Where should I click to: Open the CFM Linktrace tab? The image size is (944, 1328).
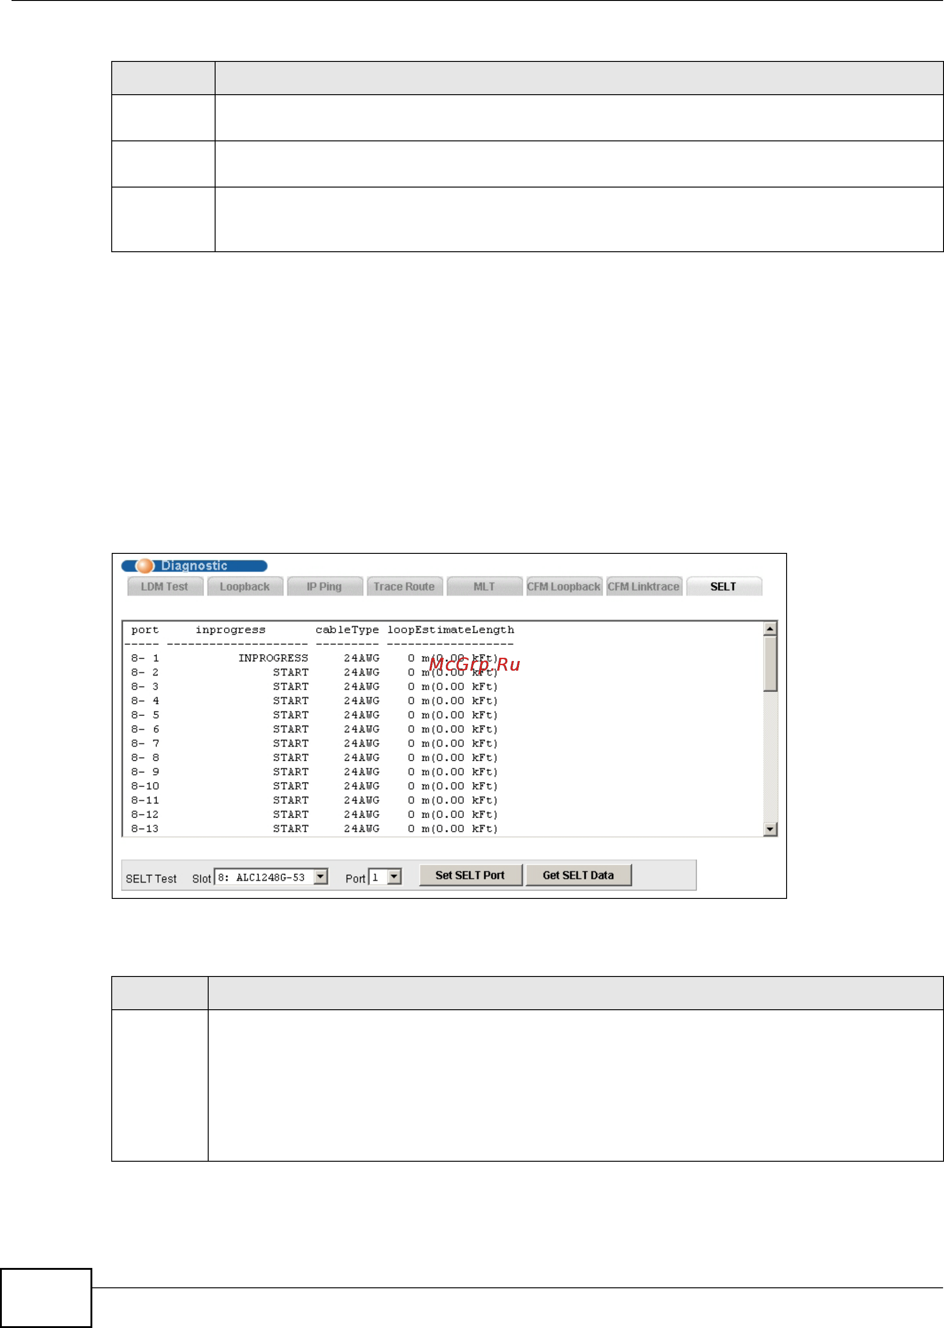(643, 586)
